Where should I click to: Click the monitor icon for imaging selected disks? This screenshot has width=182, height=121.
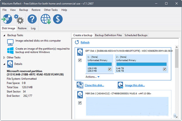(10, 42)
